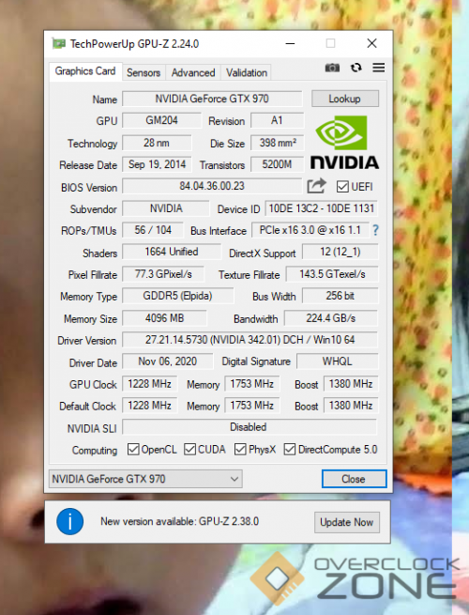Click the GPU-Z title bar app icon
The height and width of the screenshot is (615, 469).
click(x=59, y=43)
